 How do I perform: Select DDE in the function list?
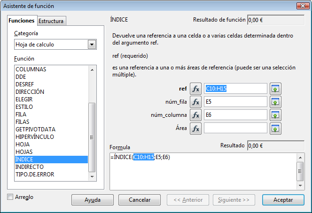click(51, 77)
